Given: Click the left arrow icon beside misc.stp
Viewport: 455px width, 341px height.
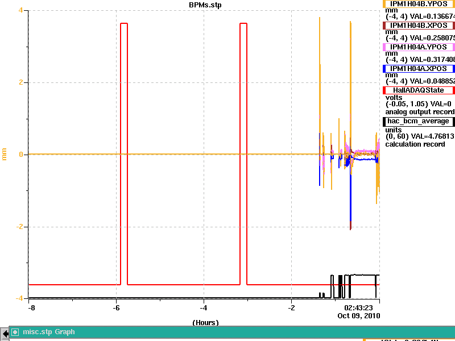Looking at the screenshot, I should (5, 333).
